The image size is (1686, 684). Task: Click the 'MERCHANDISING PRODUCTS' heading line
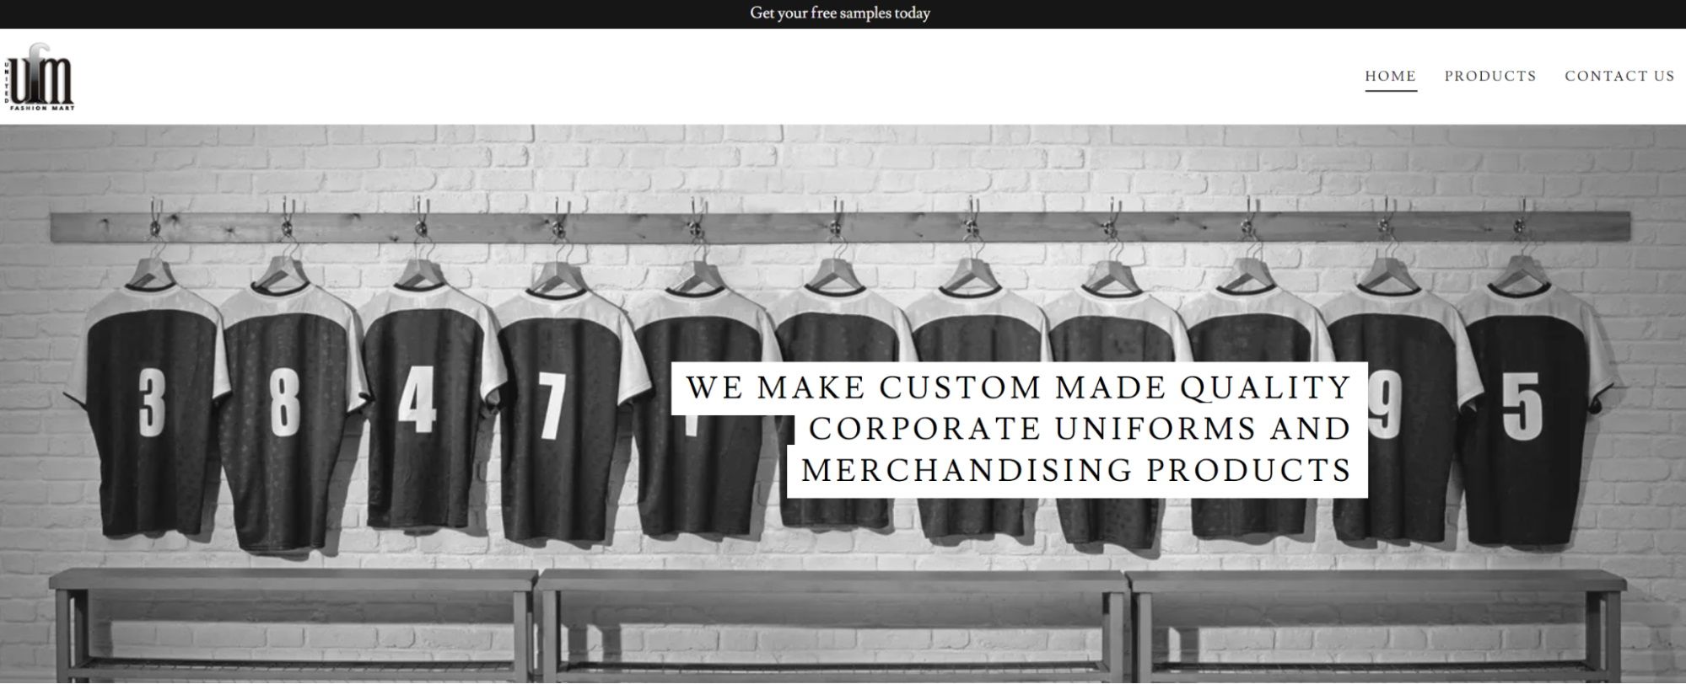coord(1076,469)
